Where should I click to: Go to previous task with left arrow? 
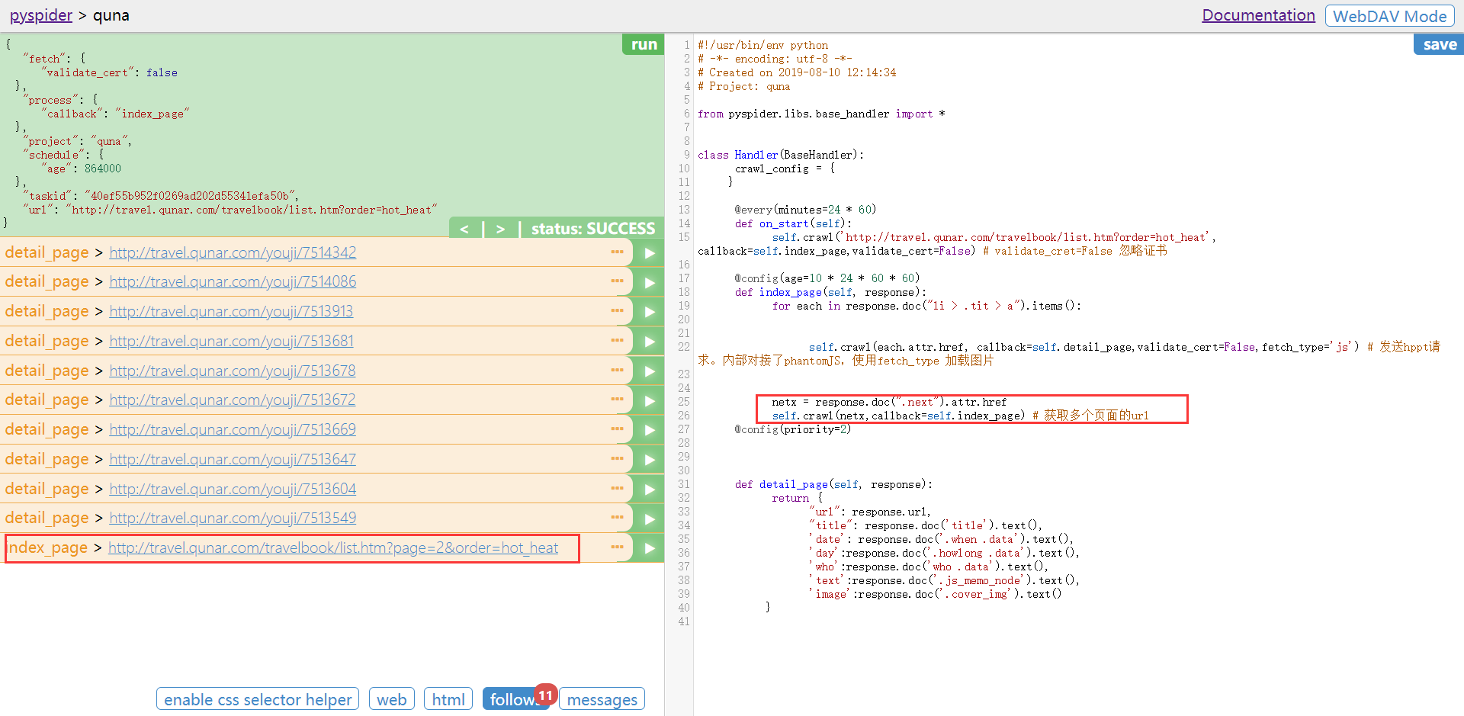point(464,229)
